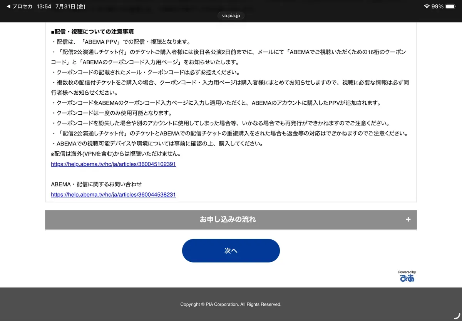Screen dimensions: 462x321
Task: Click the line about クーポンコードを紛失した場合
Action: (x=221, y=124)
